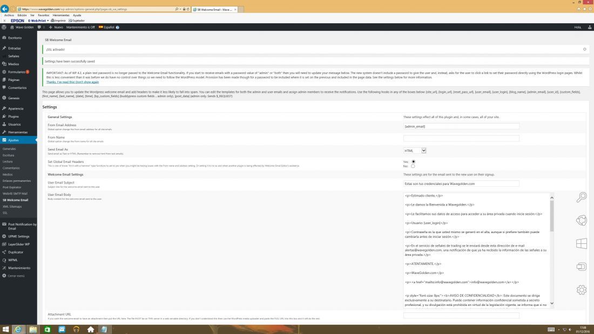Select the SB Welcome Email browser tab

[214, 10]
